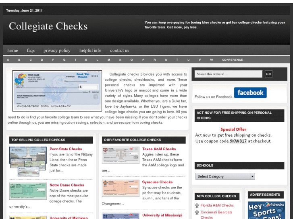Open the Notre Dame Checks link
Image resolution: width=293 pixels, height=219 pixels.
coord(67,185)
